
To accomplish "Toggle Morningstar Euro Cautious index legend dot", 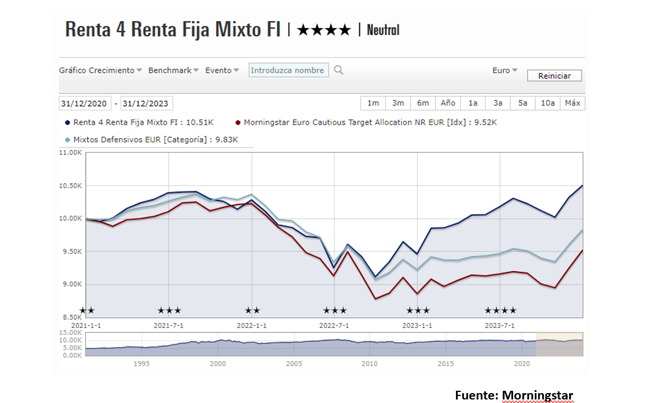I will [238, 123].
